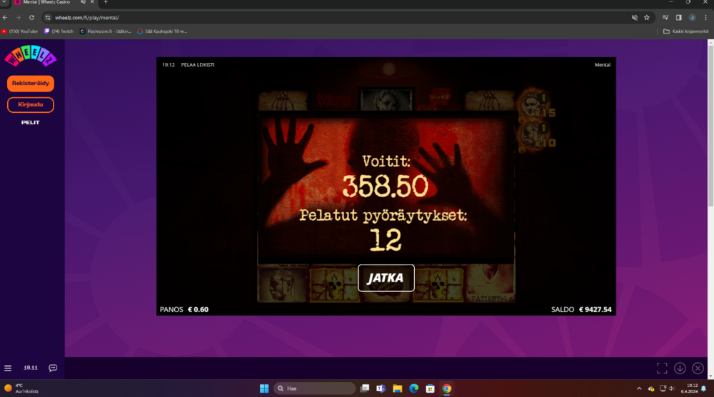
Task: Click the 19.11 clock link in sidebar
Action: [31, 368]
